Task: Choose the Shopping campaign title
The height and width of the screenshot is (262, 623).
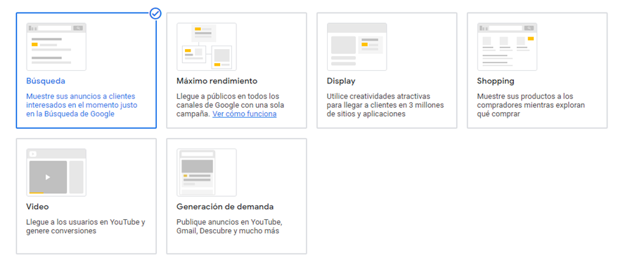Action: tap(496, 81)
